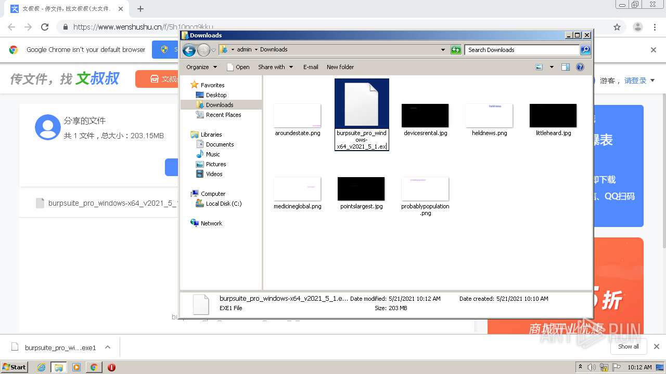Select Recent Places in the navigation pane
The width and height of the screenshot is (666, 374).
tap(223, 115)
